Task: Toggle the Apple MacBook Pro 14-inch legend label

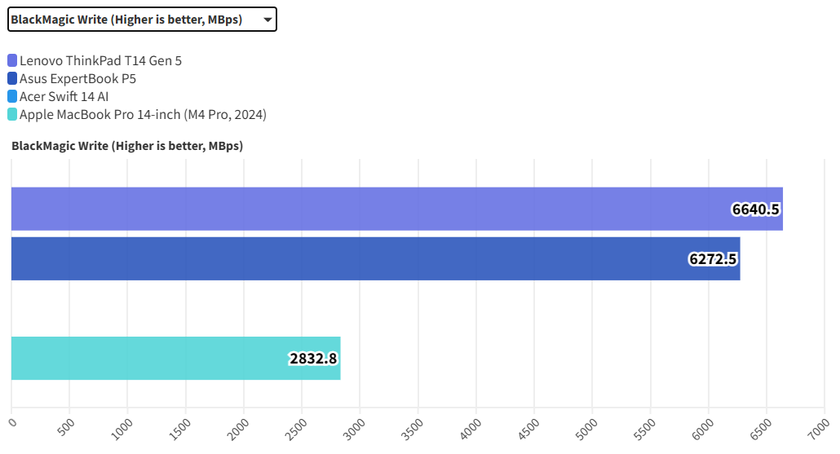Action: [x=143, y=115]
